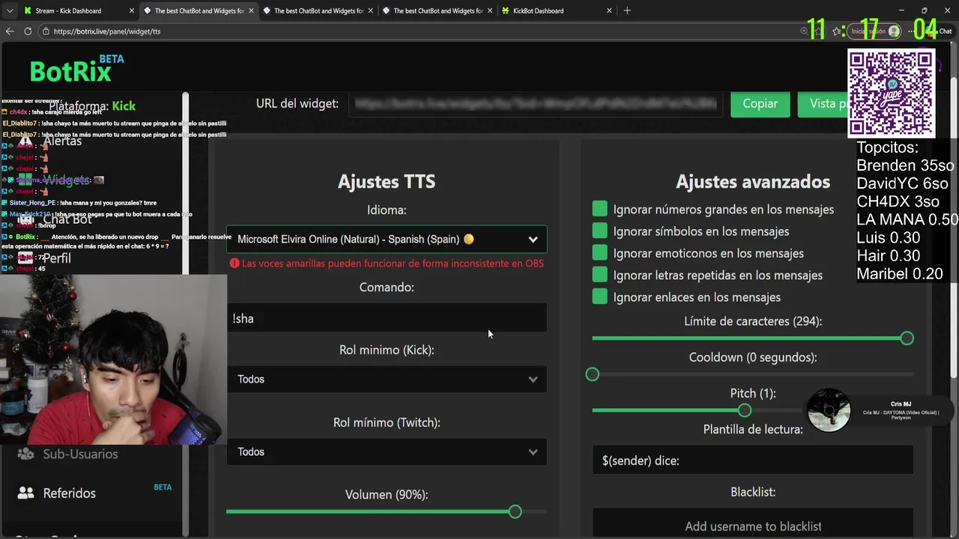Click the blurred widget URL field

coord(535,103)
